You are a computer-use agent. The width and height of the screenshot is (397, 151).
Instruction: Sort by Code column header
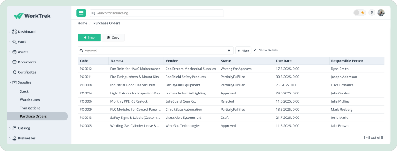pos(93,61)
